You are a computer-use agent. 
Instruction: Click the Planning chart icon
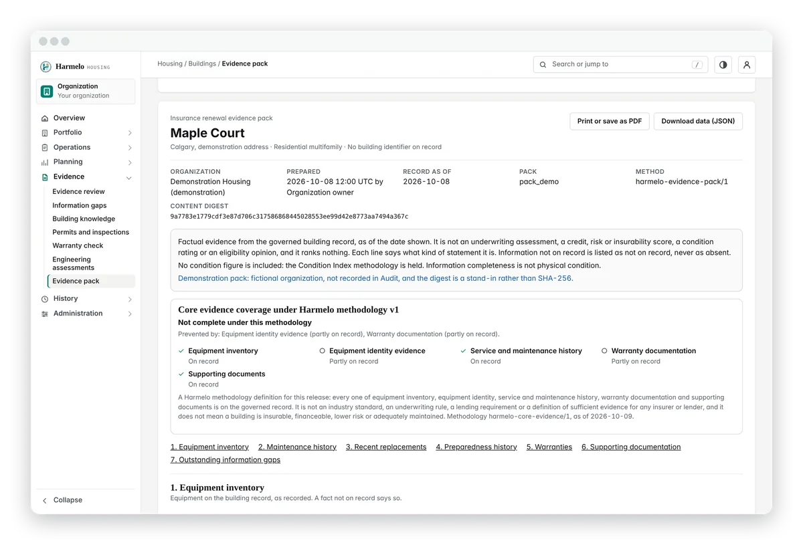pos(45,162)
